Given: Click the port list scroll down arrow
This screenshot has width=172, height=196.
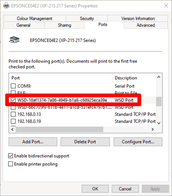Looking at the screenshot, I should pyautogui.click(x=159, y=123).
